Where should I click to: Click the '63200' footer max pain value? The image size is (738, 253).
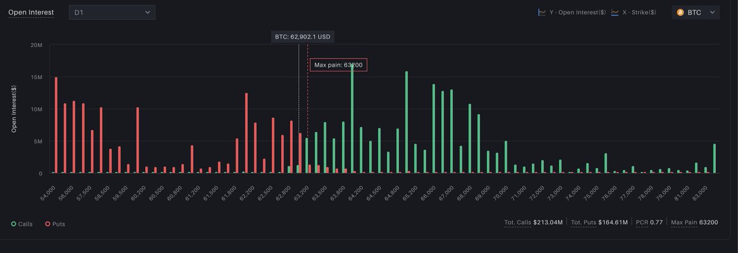(708, 222)
